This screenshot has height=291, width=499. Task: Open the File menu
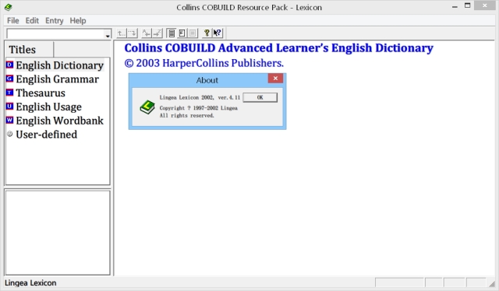(13, 21)
